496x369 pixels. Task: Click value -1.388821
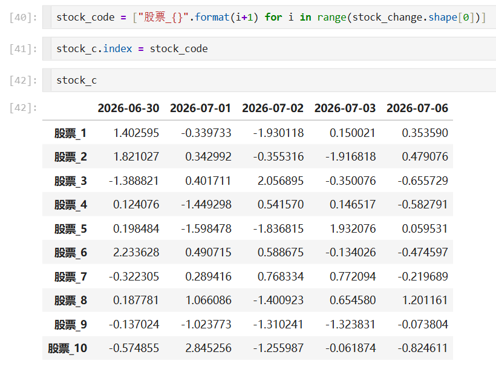[x=134, y=181]
